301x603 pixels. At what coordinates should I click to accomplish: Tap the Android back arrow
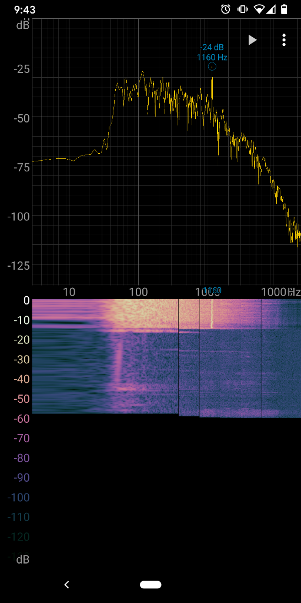[x=67, y=585]
